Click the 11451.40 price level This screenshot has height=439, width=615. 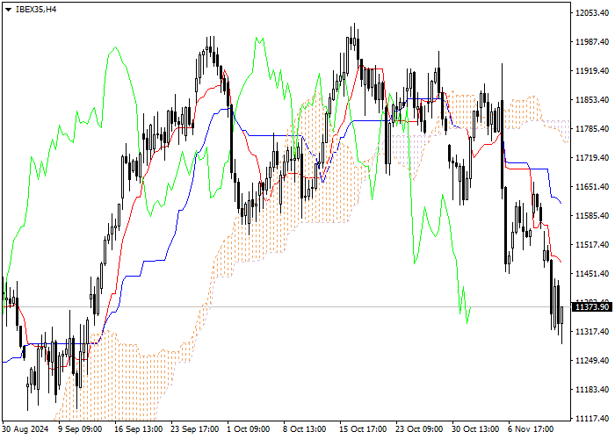tap(592, 274)
